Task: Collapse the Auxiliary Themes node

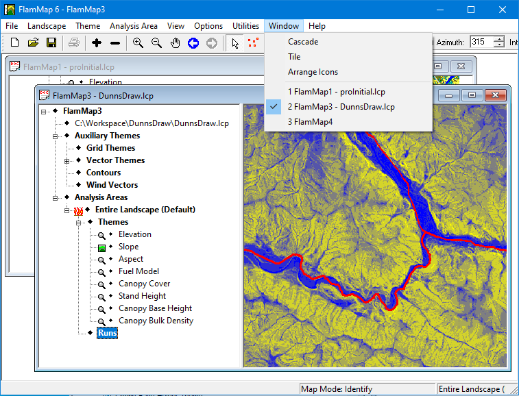Action: coord(55,136)
